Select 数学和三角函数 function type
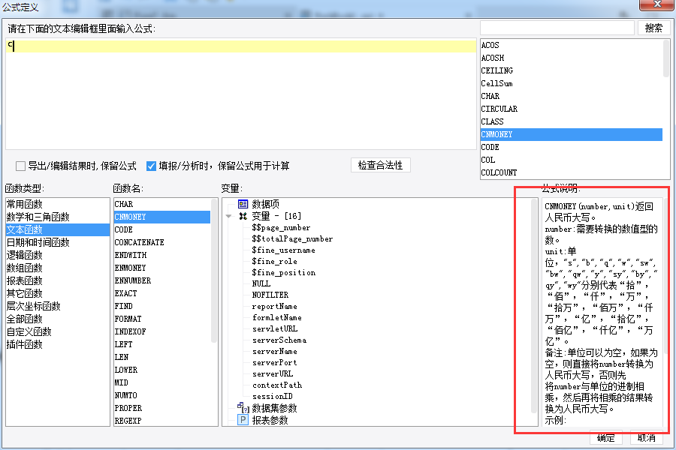676x450 pixels. 57,217
